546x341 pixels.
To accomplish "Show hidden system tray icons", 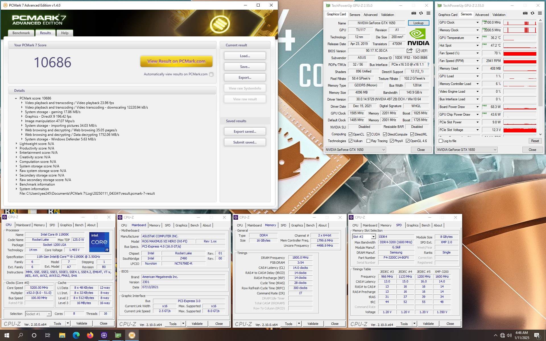I will pos(495,335).
